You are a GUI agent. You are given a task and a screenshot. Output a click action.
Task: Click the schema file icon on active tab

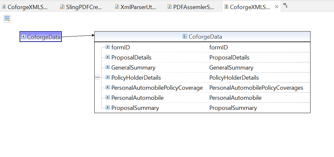227,7
